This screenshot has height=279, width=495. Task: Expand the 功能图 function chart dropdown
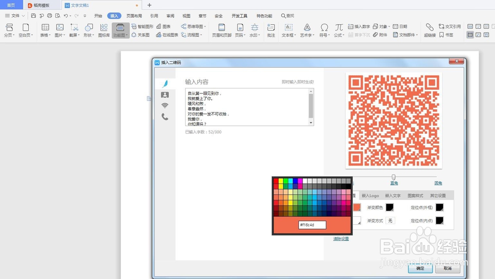120,30
